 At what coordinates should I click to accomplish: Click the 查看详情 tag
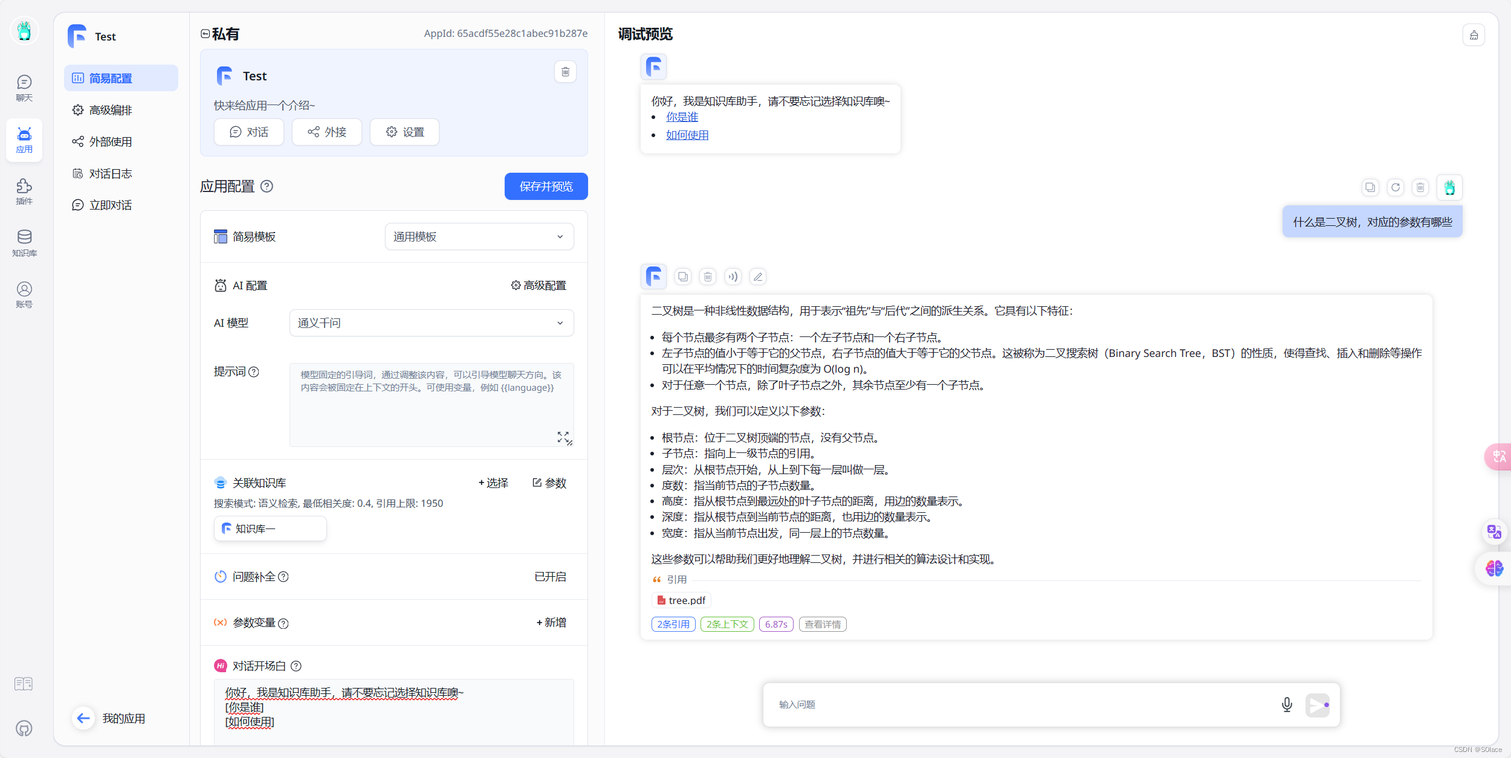[823, 625]
